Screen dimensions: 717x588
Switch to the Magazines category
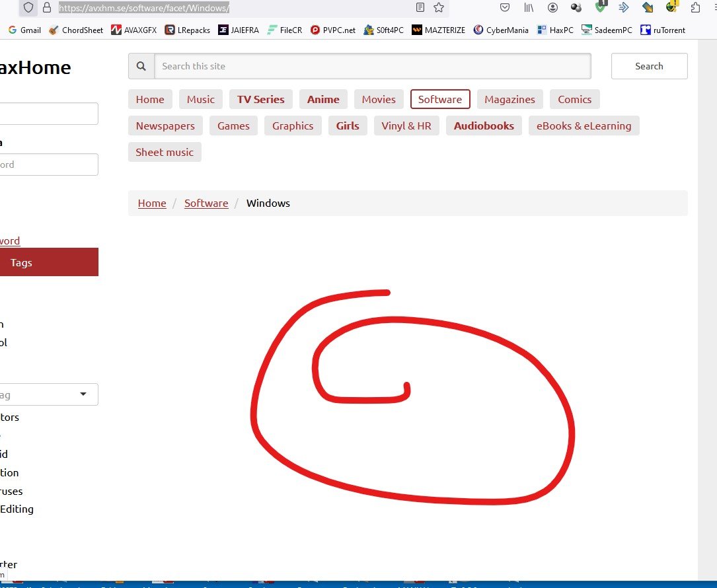point(509,99)
